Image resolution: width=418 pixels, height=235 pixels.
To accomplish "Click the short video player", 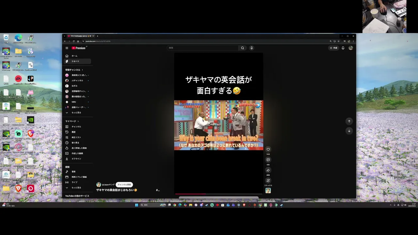I will pyautogui.click(x=218, y=123).
